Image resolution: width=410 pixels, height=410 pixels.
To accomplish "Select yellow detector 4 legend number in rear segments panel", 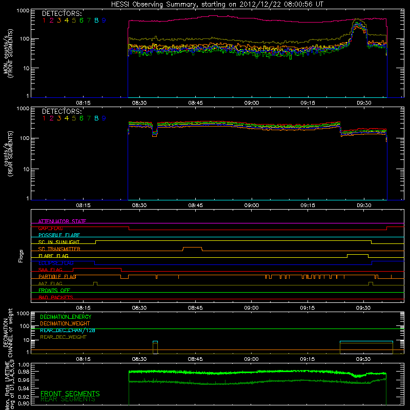I will pyautogui.click(x=67, y=118).
